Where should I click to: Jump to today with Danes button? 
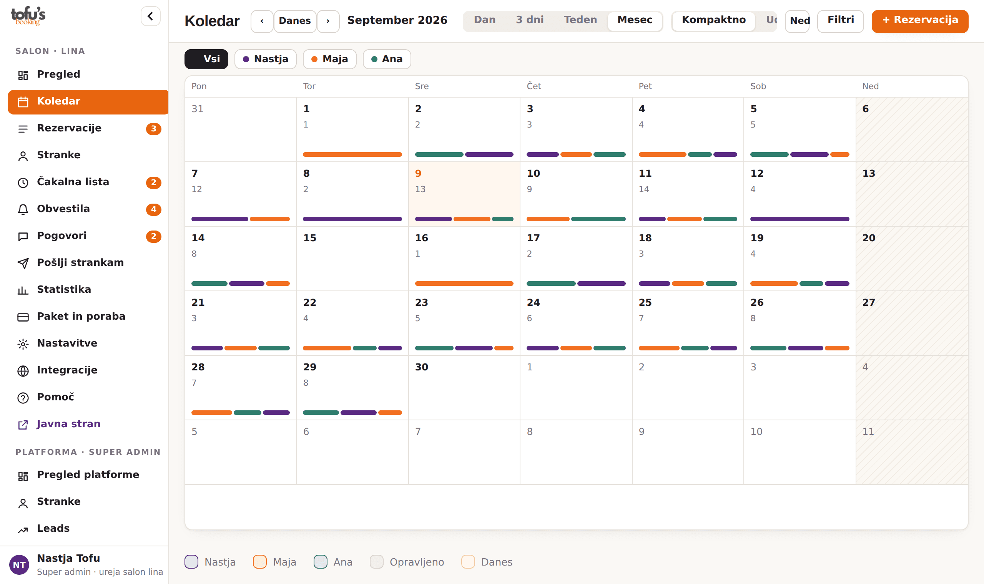pyautogui.click(x=295, y=21)
